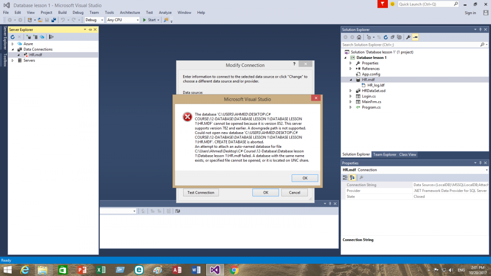The image size is (491, 276).
Task: Toggle Preview Selected Items in Solution Explorer
Action: [x=415, y=37]
